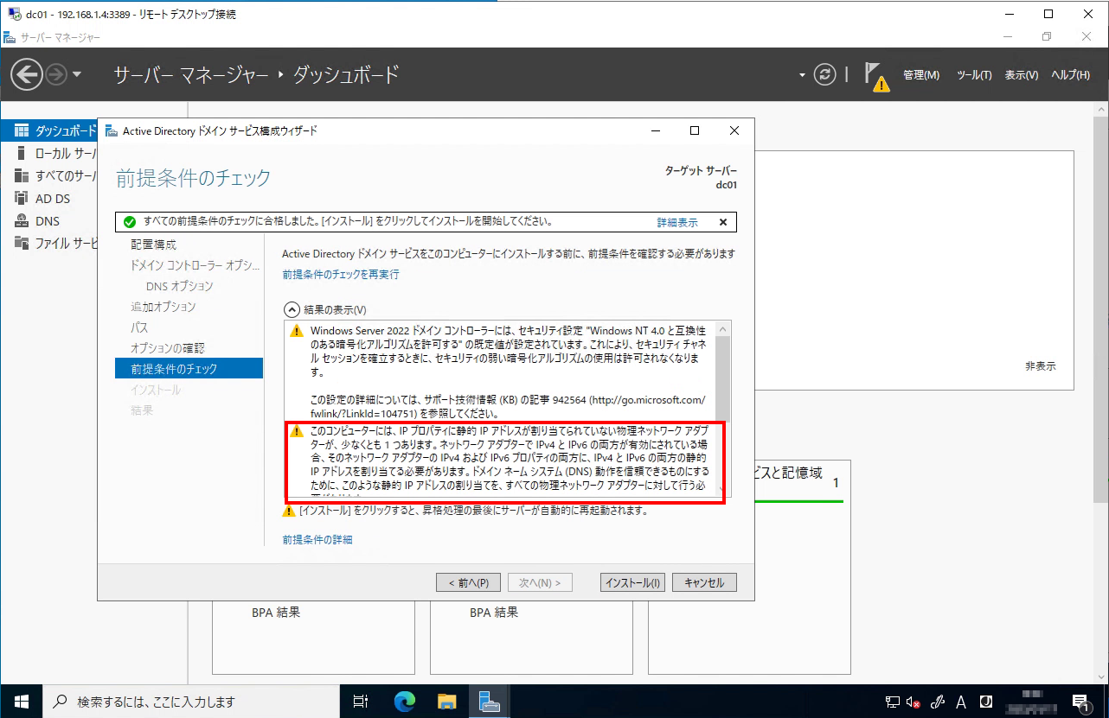Open 前提条件の詳細 link
1109x718 pixels.
click(x=317, y=540)
